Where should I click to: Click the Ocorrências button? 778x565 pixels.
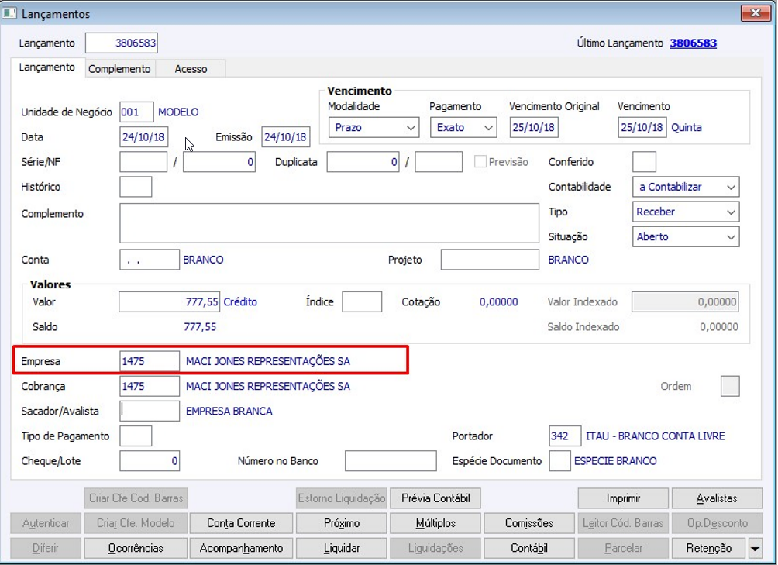[x=136, y=549]
